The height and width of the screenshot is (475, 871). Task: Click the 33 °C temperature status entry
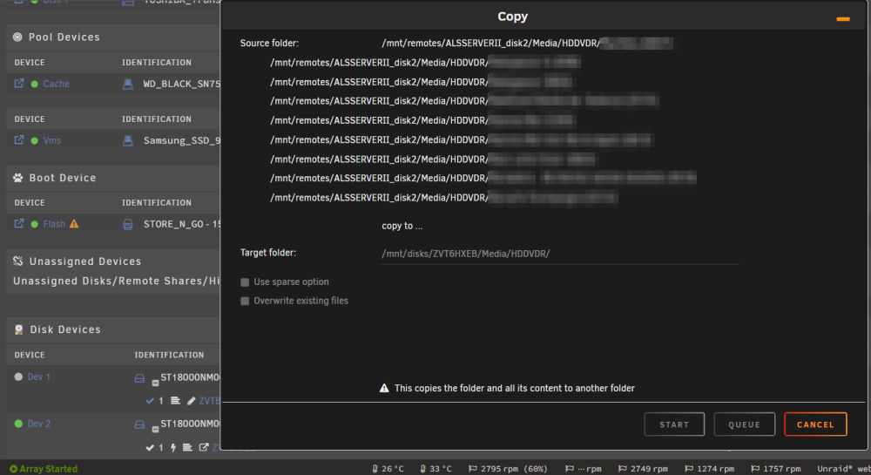(x=436, y=469)
